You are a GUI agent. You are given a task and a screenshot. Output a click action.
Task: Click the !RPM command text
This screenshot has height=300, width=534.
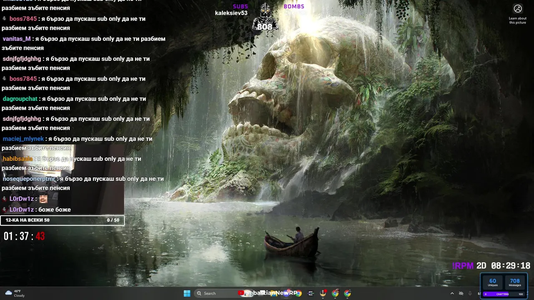click(x=463, y=266)
